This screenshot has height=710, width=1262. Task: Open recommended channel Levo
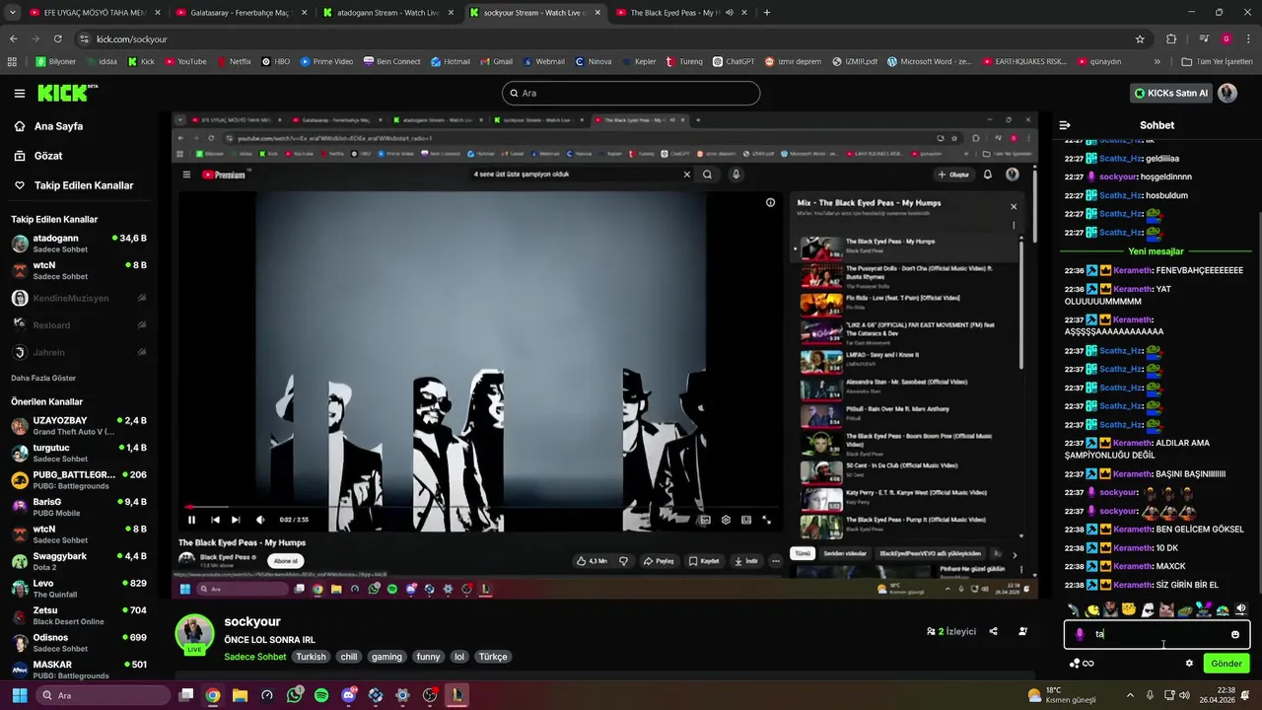[x=79, y=589]
